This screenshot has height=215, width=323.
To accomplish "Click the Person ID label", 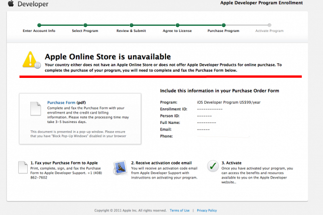I will point(170,116).
